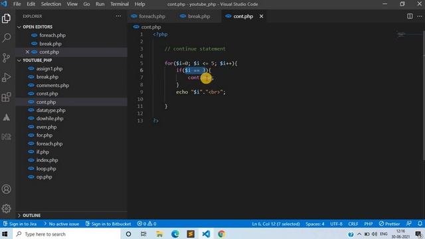Open the Atlassian view in the activity bar
The height and width of the screenshot is (239, 425).
[x=6, y=118]
